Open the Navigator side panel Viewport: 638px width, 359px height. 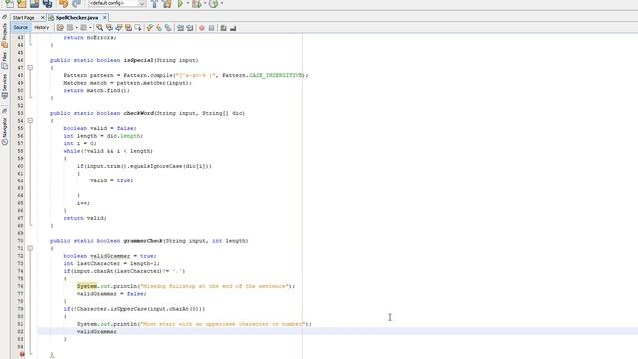click(4, 131)
